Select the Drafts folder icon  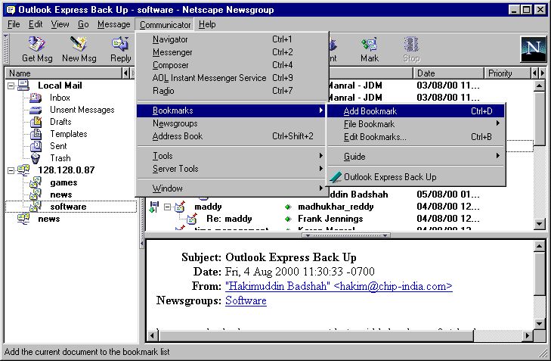pyautogui.click(x=36, y=122)
